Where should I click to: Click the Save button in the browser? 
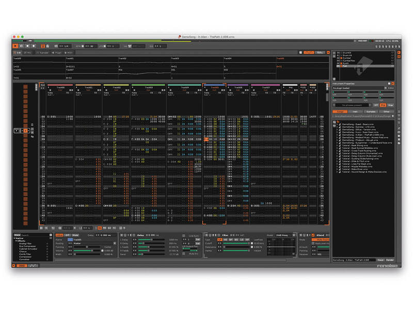pos(380,260)
